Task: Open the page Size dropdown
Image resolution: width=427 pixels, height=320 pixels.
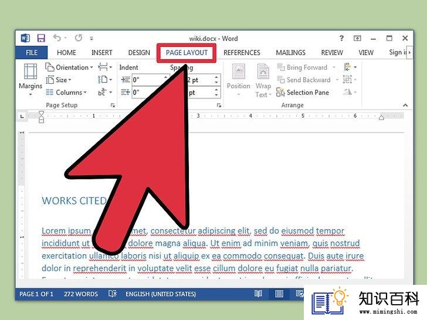Action: coord(59,80)
